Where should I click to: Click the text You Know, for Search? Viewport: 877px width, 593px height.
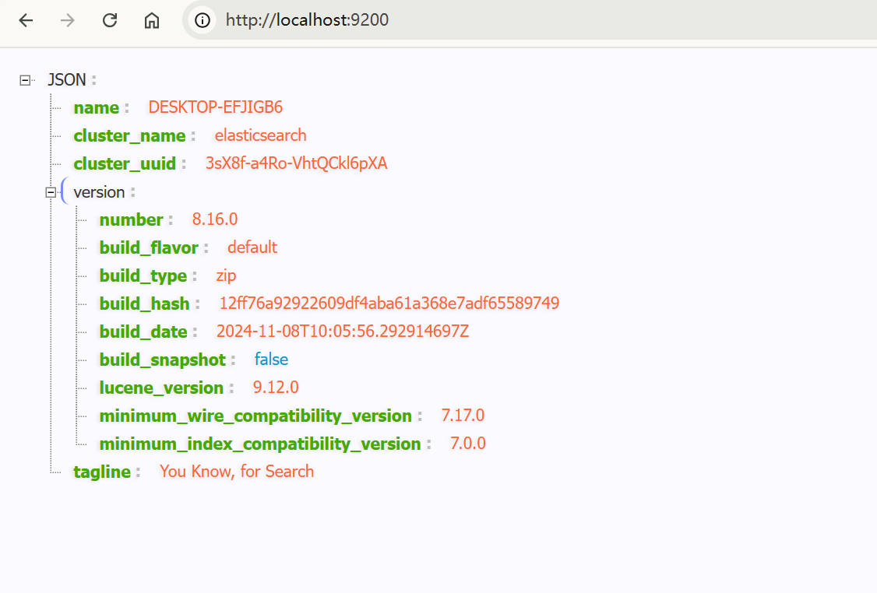(237, 471)
